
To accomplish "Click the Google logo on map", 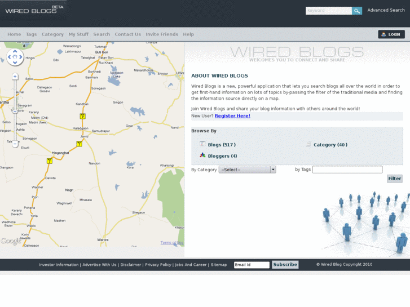I will pyautogui.click(x=11, y=241).
